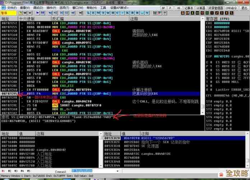Open the B breakpoints window button
This screenshot has width=250, height=180.
click(132, 13)
